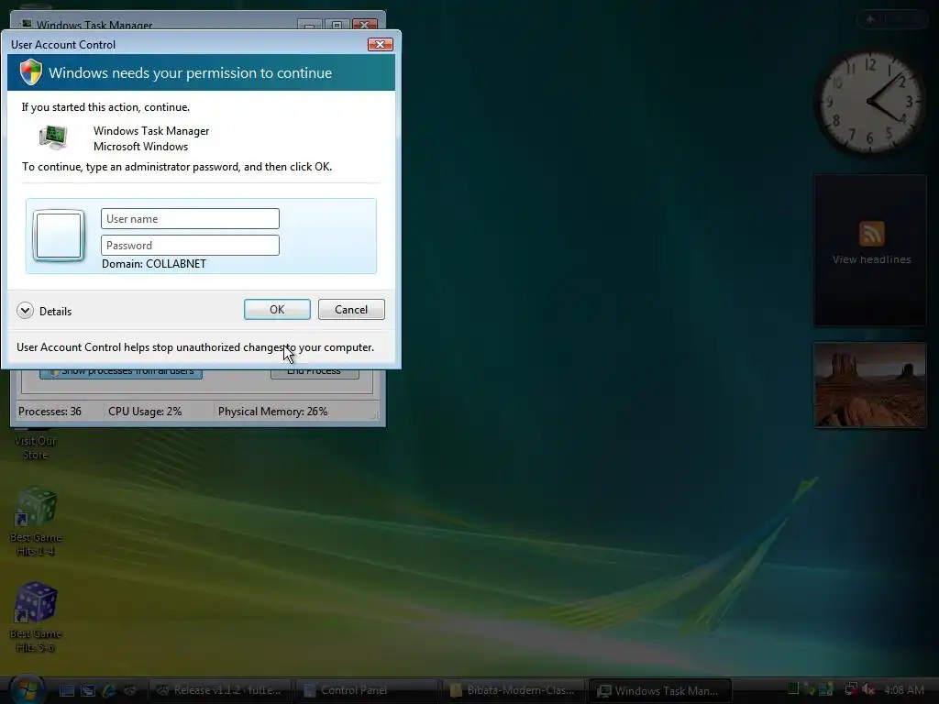Click Show Desktop quick launch icon
The width and height of the screenshot is (939, 704).
(x=66, y=690)
